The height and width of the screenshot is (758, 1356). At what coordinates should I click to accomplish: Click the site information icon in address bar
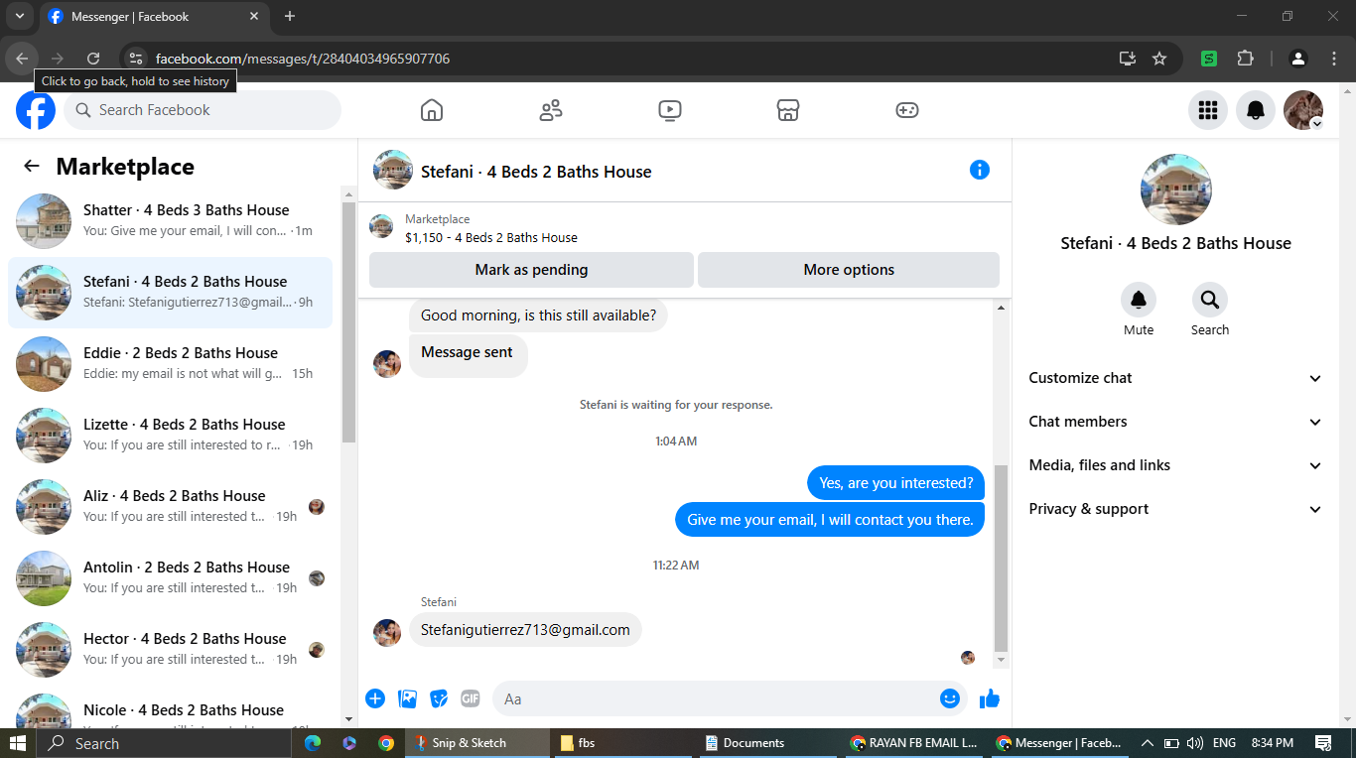tap(136, 59)
